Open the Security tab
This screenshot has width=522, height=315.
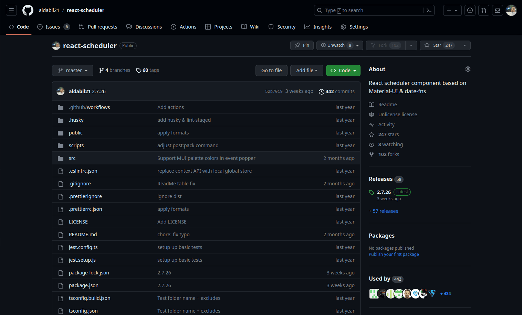click(x=282, y=27)
